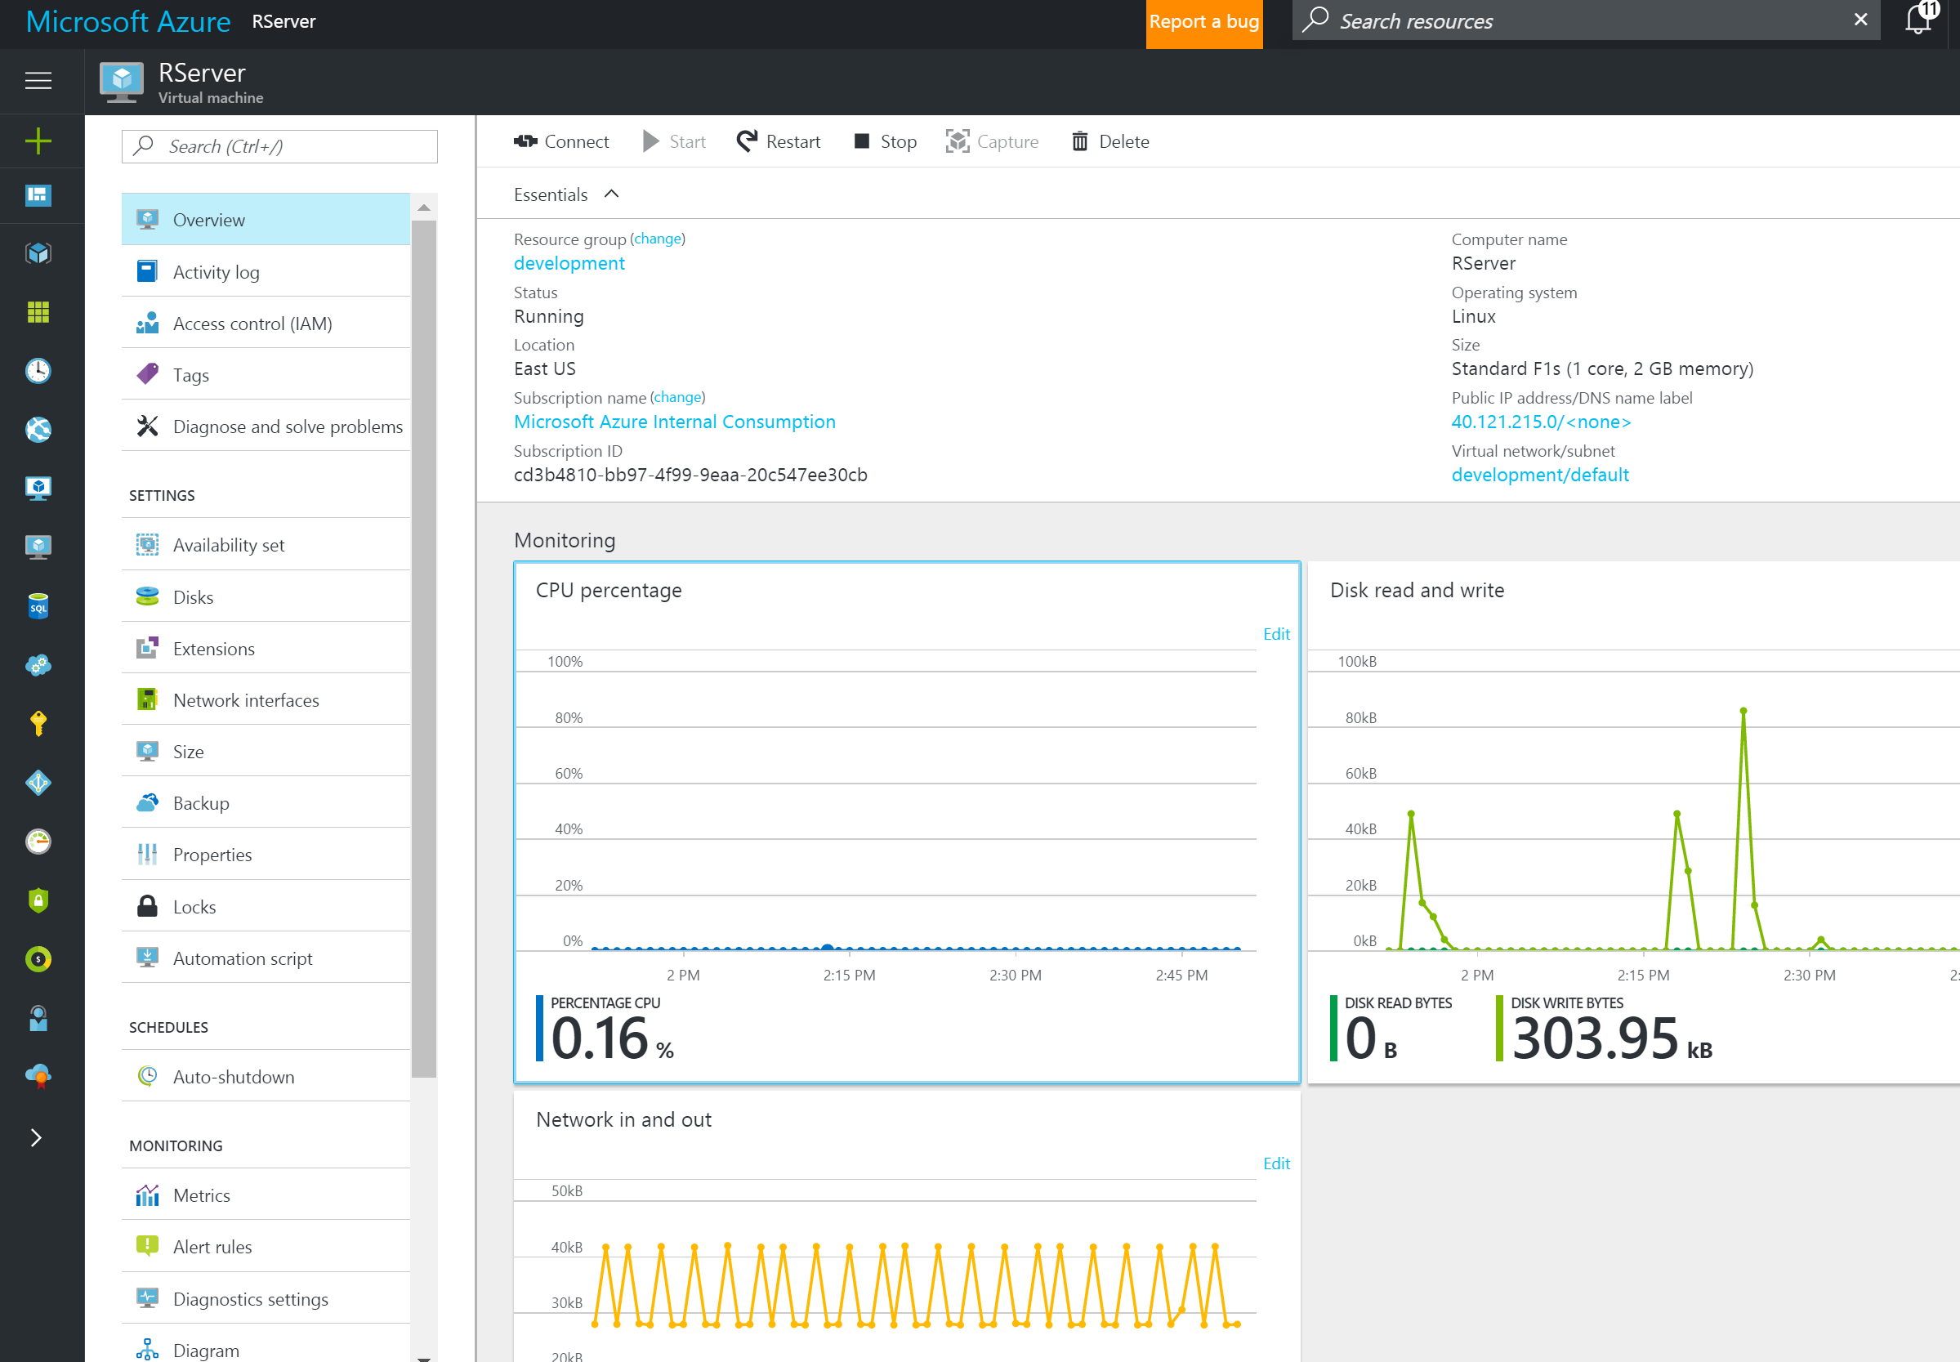Click the green plus New resource icon
The height and width of the screenshot is (1362, 1960).
pyautogui.click(x=38, y=141)
